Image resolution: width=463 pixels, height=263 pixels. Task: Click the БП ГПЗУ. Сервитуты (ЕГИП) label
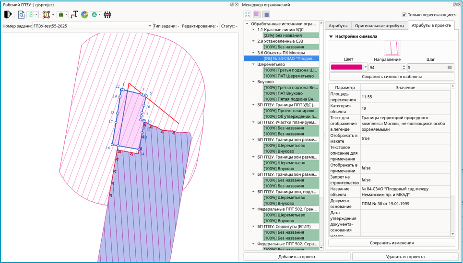[284, 227]
